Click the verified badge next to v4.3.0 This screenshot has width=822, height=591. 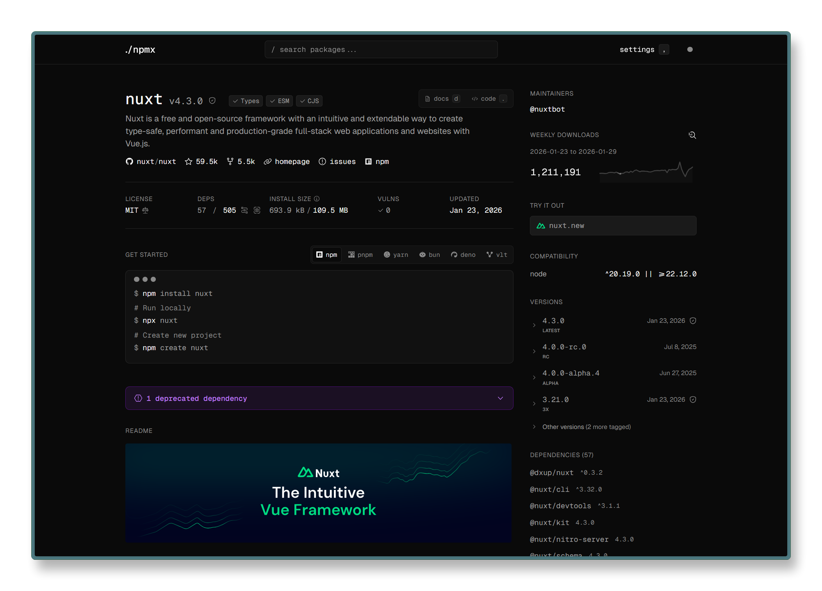click(212, 100)
